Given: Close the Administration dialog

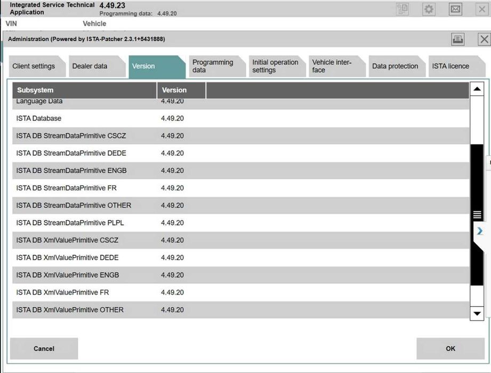Looking at the screenshot, I should [x=484, y=39].
